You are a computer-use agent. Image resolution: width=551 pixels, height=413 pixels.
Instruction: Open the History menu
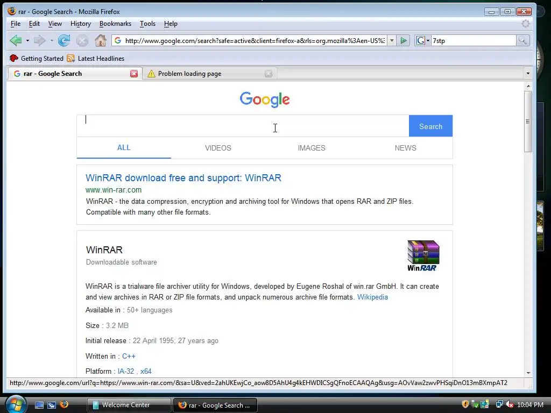pyautogui.click(x=81, y=24)
